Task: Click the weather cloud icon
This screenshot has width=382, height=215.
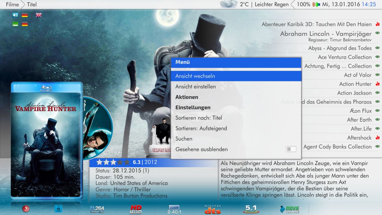Action: 228,4
